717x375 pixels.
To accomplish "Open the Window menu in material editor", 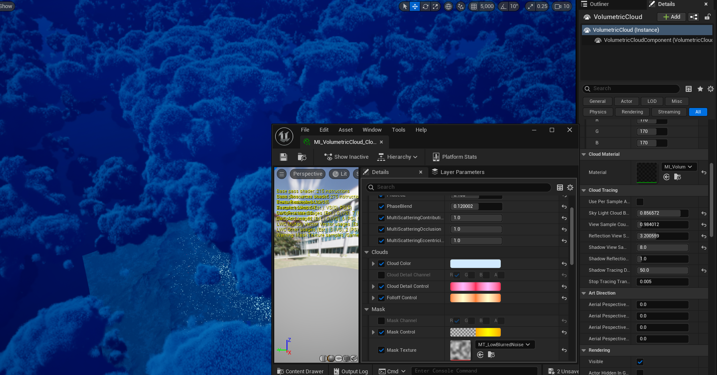I will tap(372, 130).
